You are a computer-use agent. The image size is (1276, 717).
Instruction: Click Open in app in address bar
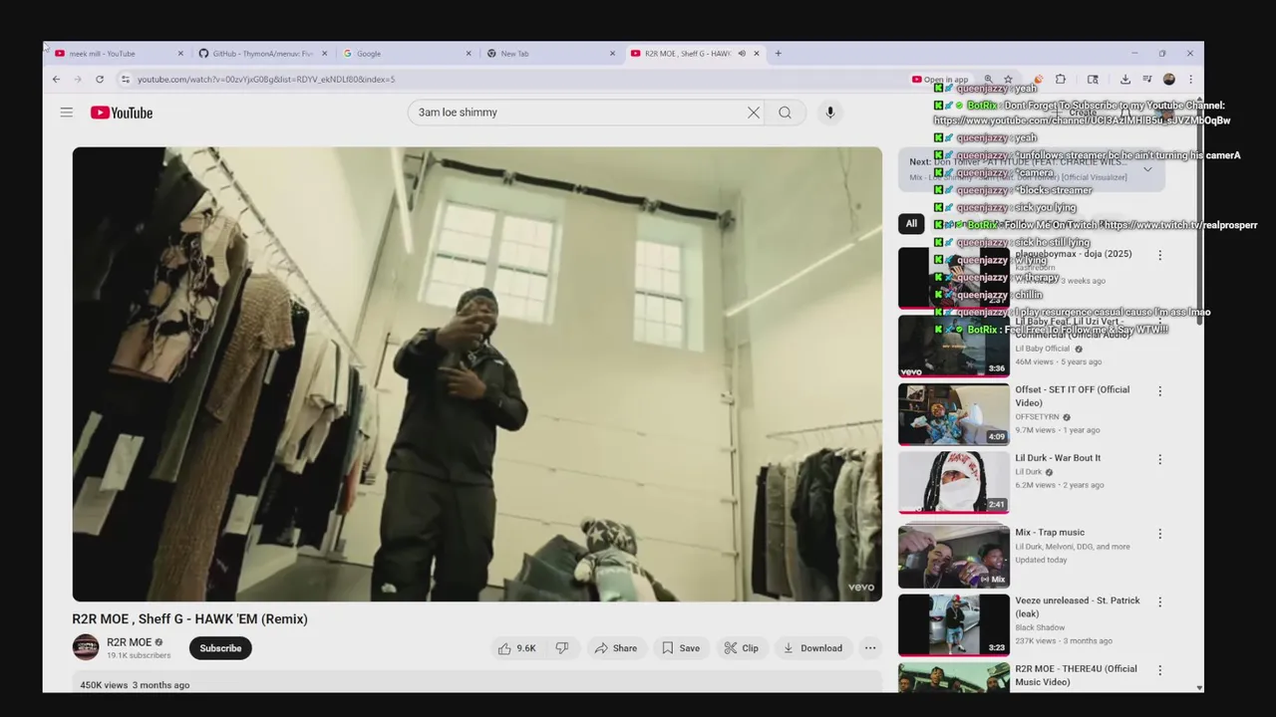(x=940, y=80)
